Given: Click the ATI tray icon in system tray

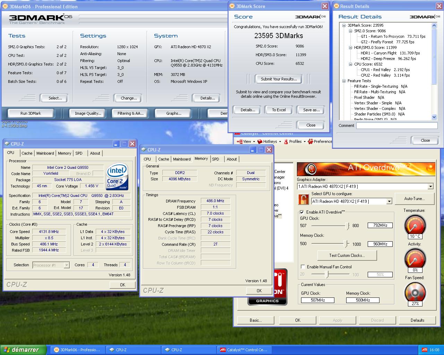Looking at the screenshot, I should (x=424, y=350).
